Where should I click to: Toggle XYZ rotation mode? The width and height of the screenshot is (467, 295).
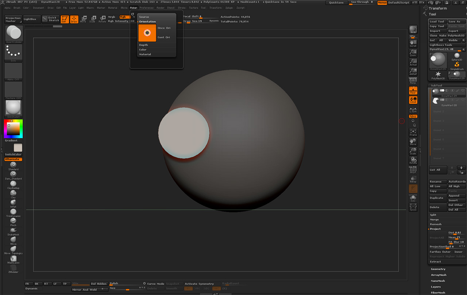tap(413, 116)
